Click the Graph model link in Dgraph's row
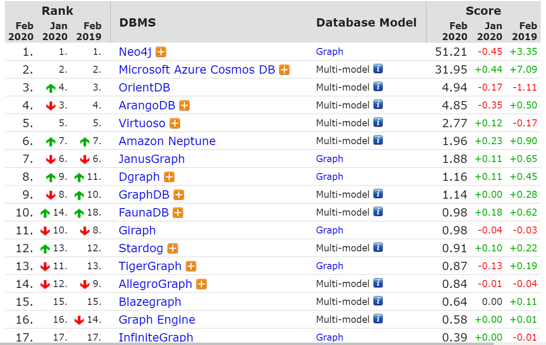Image resolution: width=546 pixels, height=345 pixels. coord(330,176)
